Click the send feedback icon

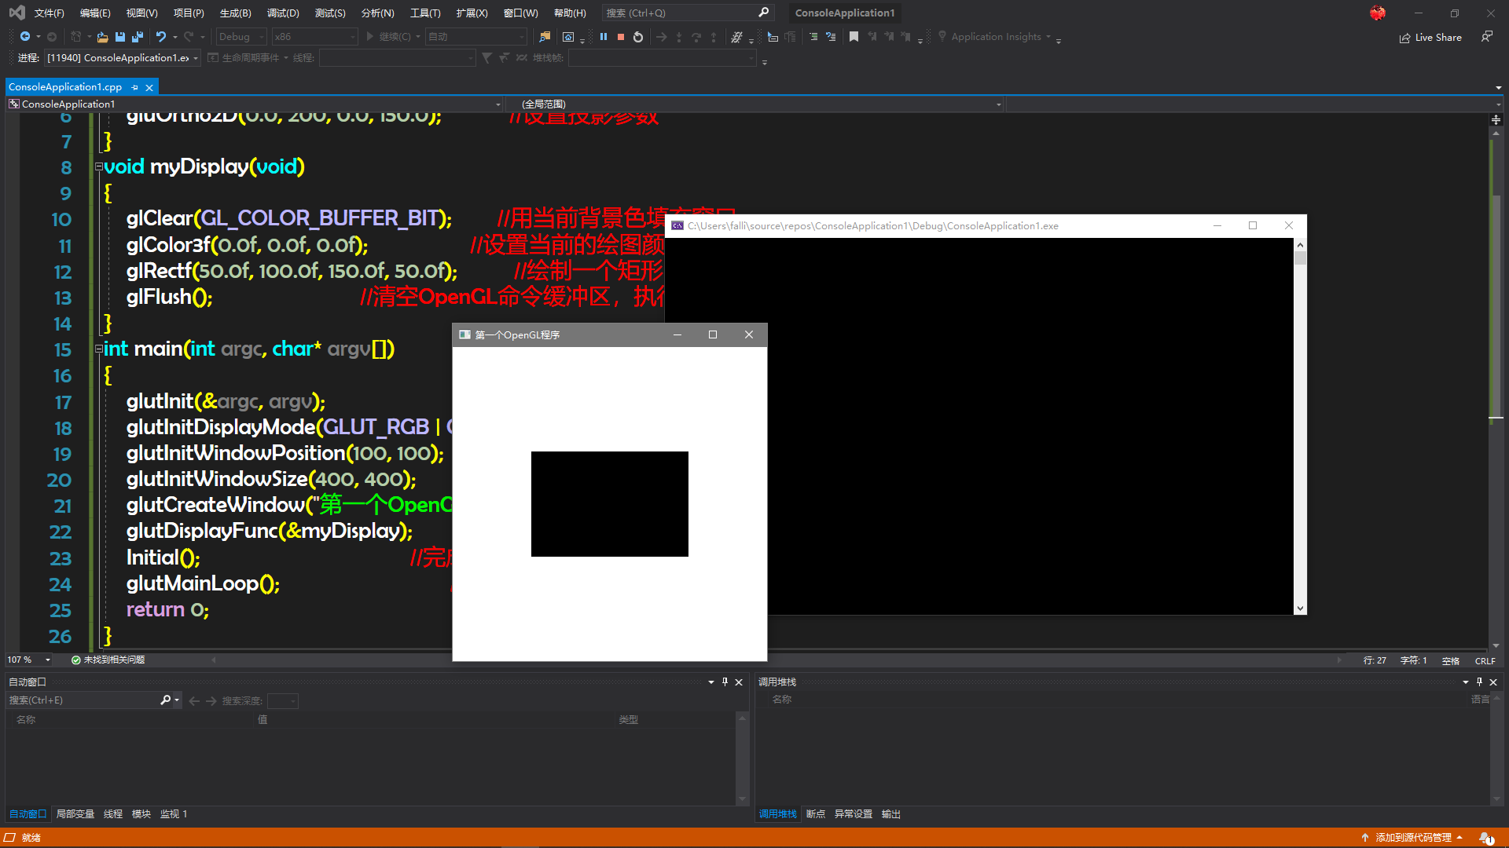(x=1486, y=37)
